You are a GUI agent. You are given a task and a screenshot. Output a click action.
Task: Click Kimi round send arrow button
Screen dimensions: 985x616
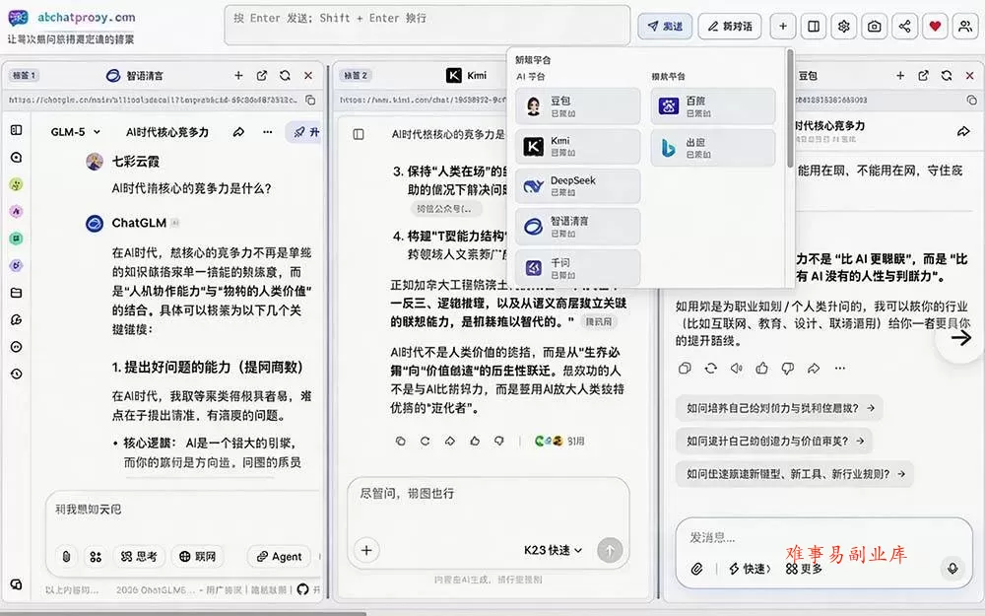[x=610, y=551]
